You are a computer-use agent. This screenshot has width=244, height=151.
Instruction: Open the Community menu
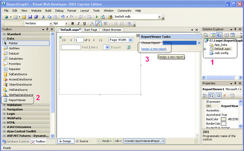(x=125, y=11)
